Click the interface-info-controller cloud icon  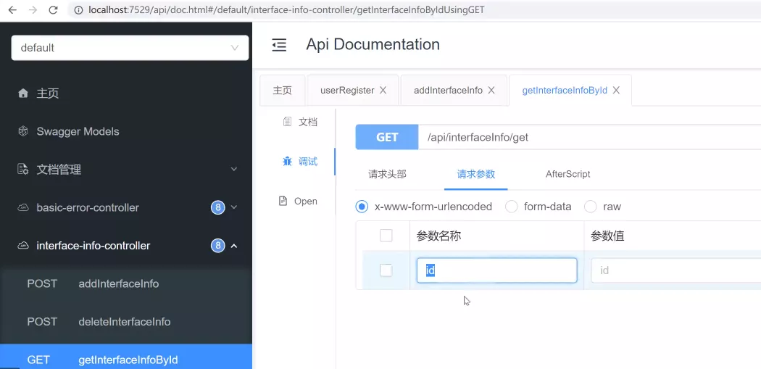coord(22,246)
